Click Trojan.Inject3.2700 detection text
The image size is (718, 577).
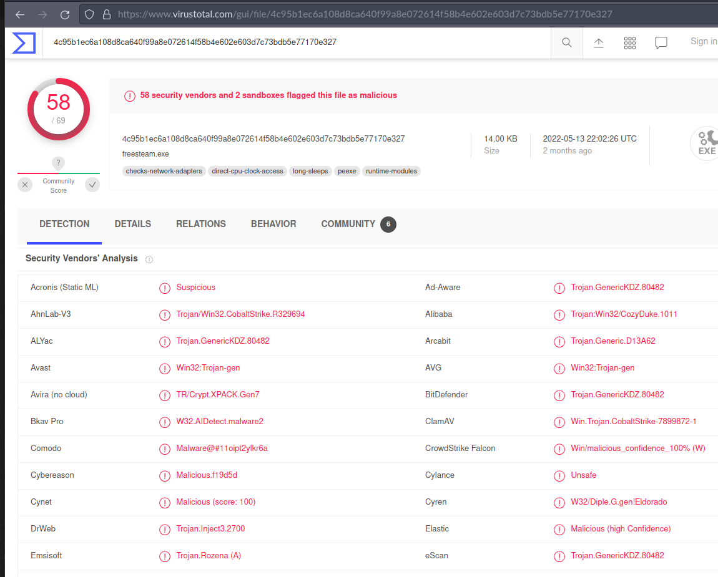pos(210,528)
